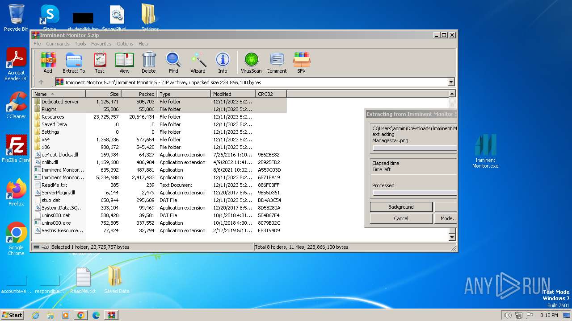The width and height of the screenshot is (572, 321).
Task: Select the Dedicated Server folder
Action: pos(159,102)
